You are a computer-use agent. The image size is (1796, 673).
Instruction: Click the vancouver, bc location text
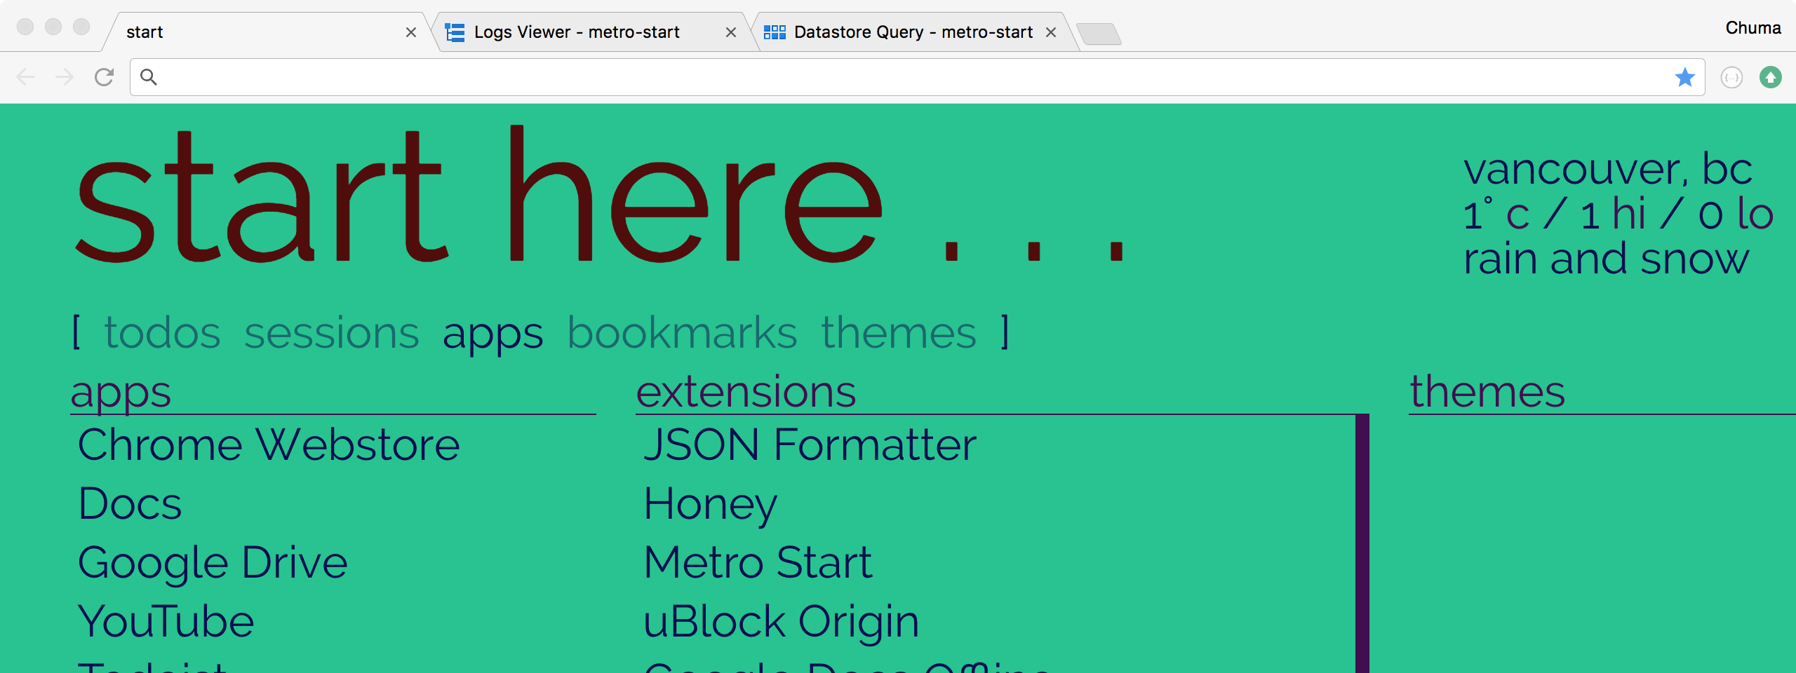click(x=1607, y=169)
